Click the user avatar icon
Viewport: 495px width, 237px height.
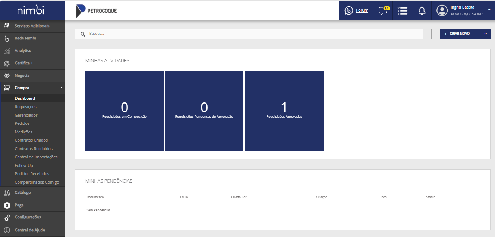click(x=442, y=10)
